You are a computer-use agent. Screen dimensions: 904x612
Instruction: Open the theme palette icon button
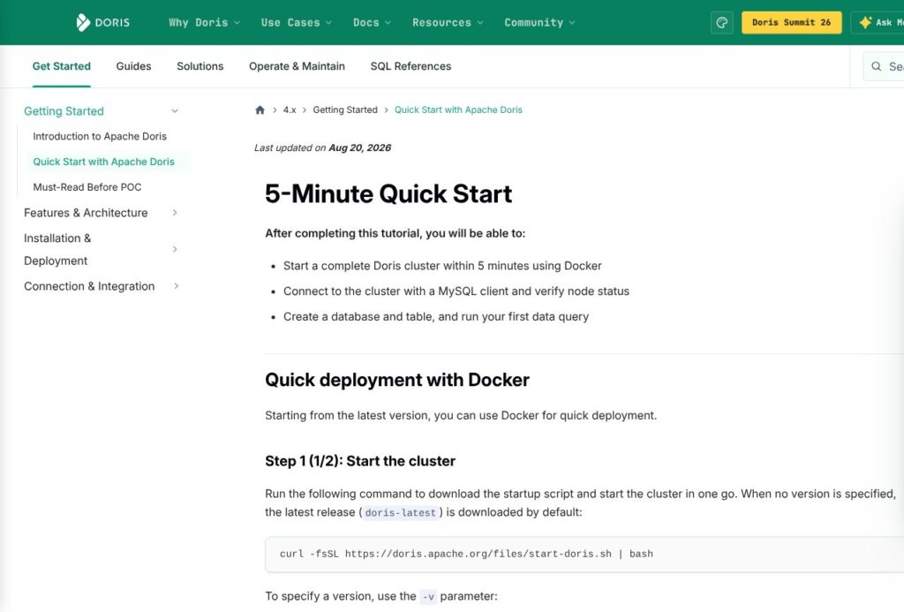[x=722, y=22]
